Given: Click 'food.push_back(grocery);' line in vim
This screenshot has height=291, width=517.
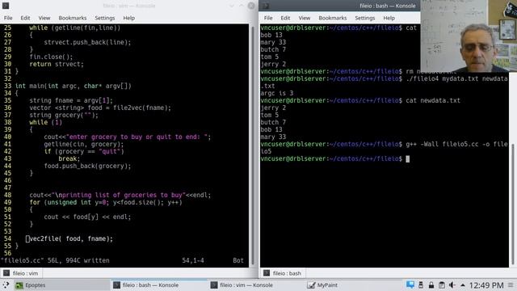Looking at the screenshot, I should pos(87,166).
